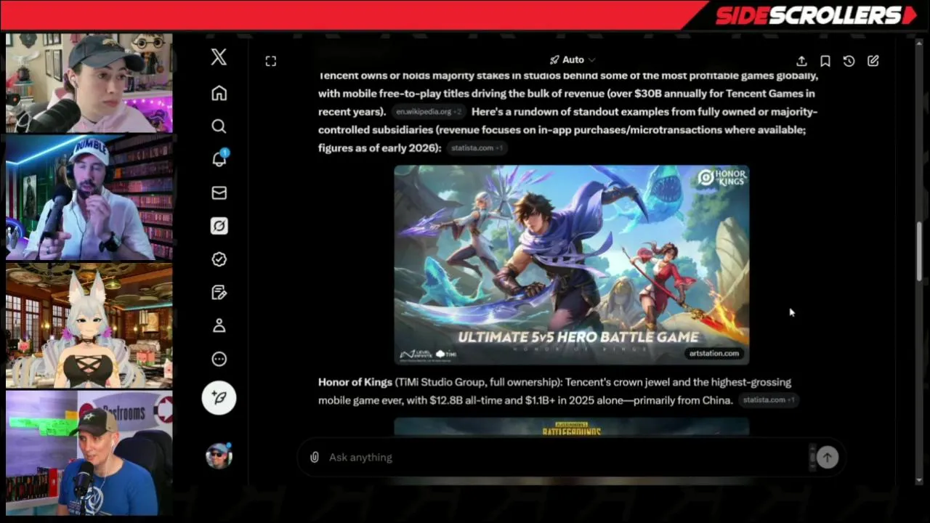Open Notifications bell icon
Screen dimensions: 930x523
(219, 159)
